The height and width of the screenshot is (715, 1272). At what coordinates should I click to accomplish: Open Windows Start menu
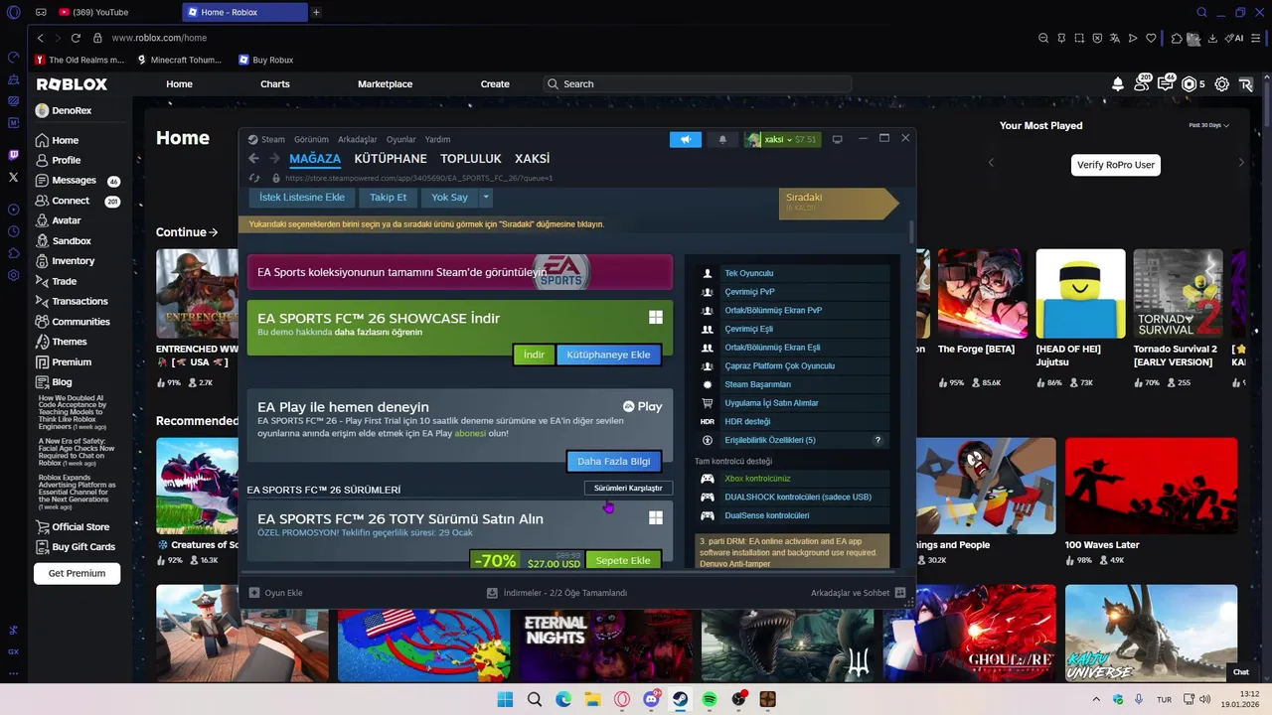pos(505,699)
